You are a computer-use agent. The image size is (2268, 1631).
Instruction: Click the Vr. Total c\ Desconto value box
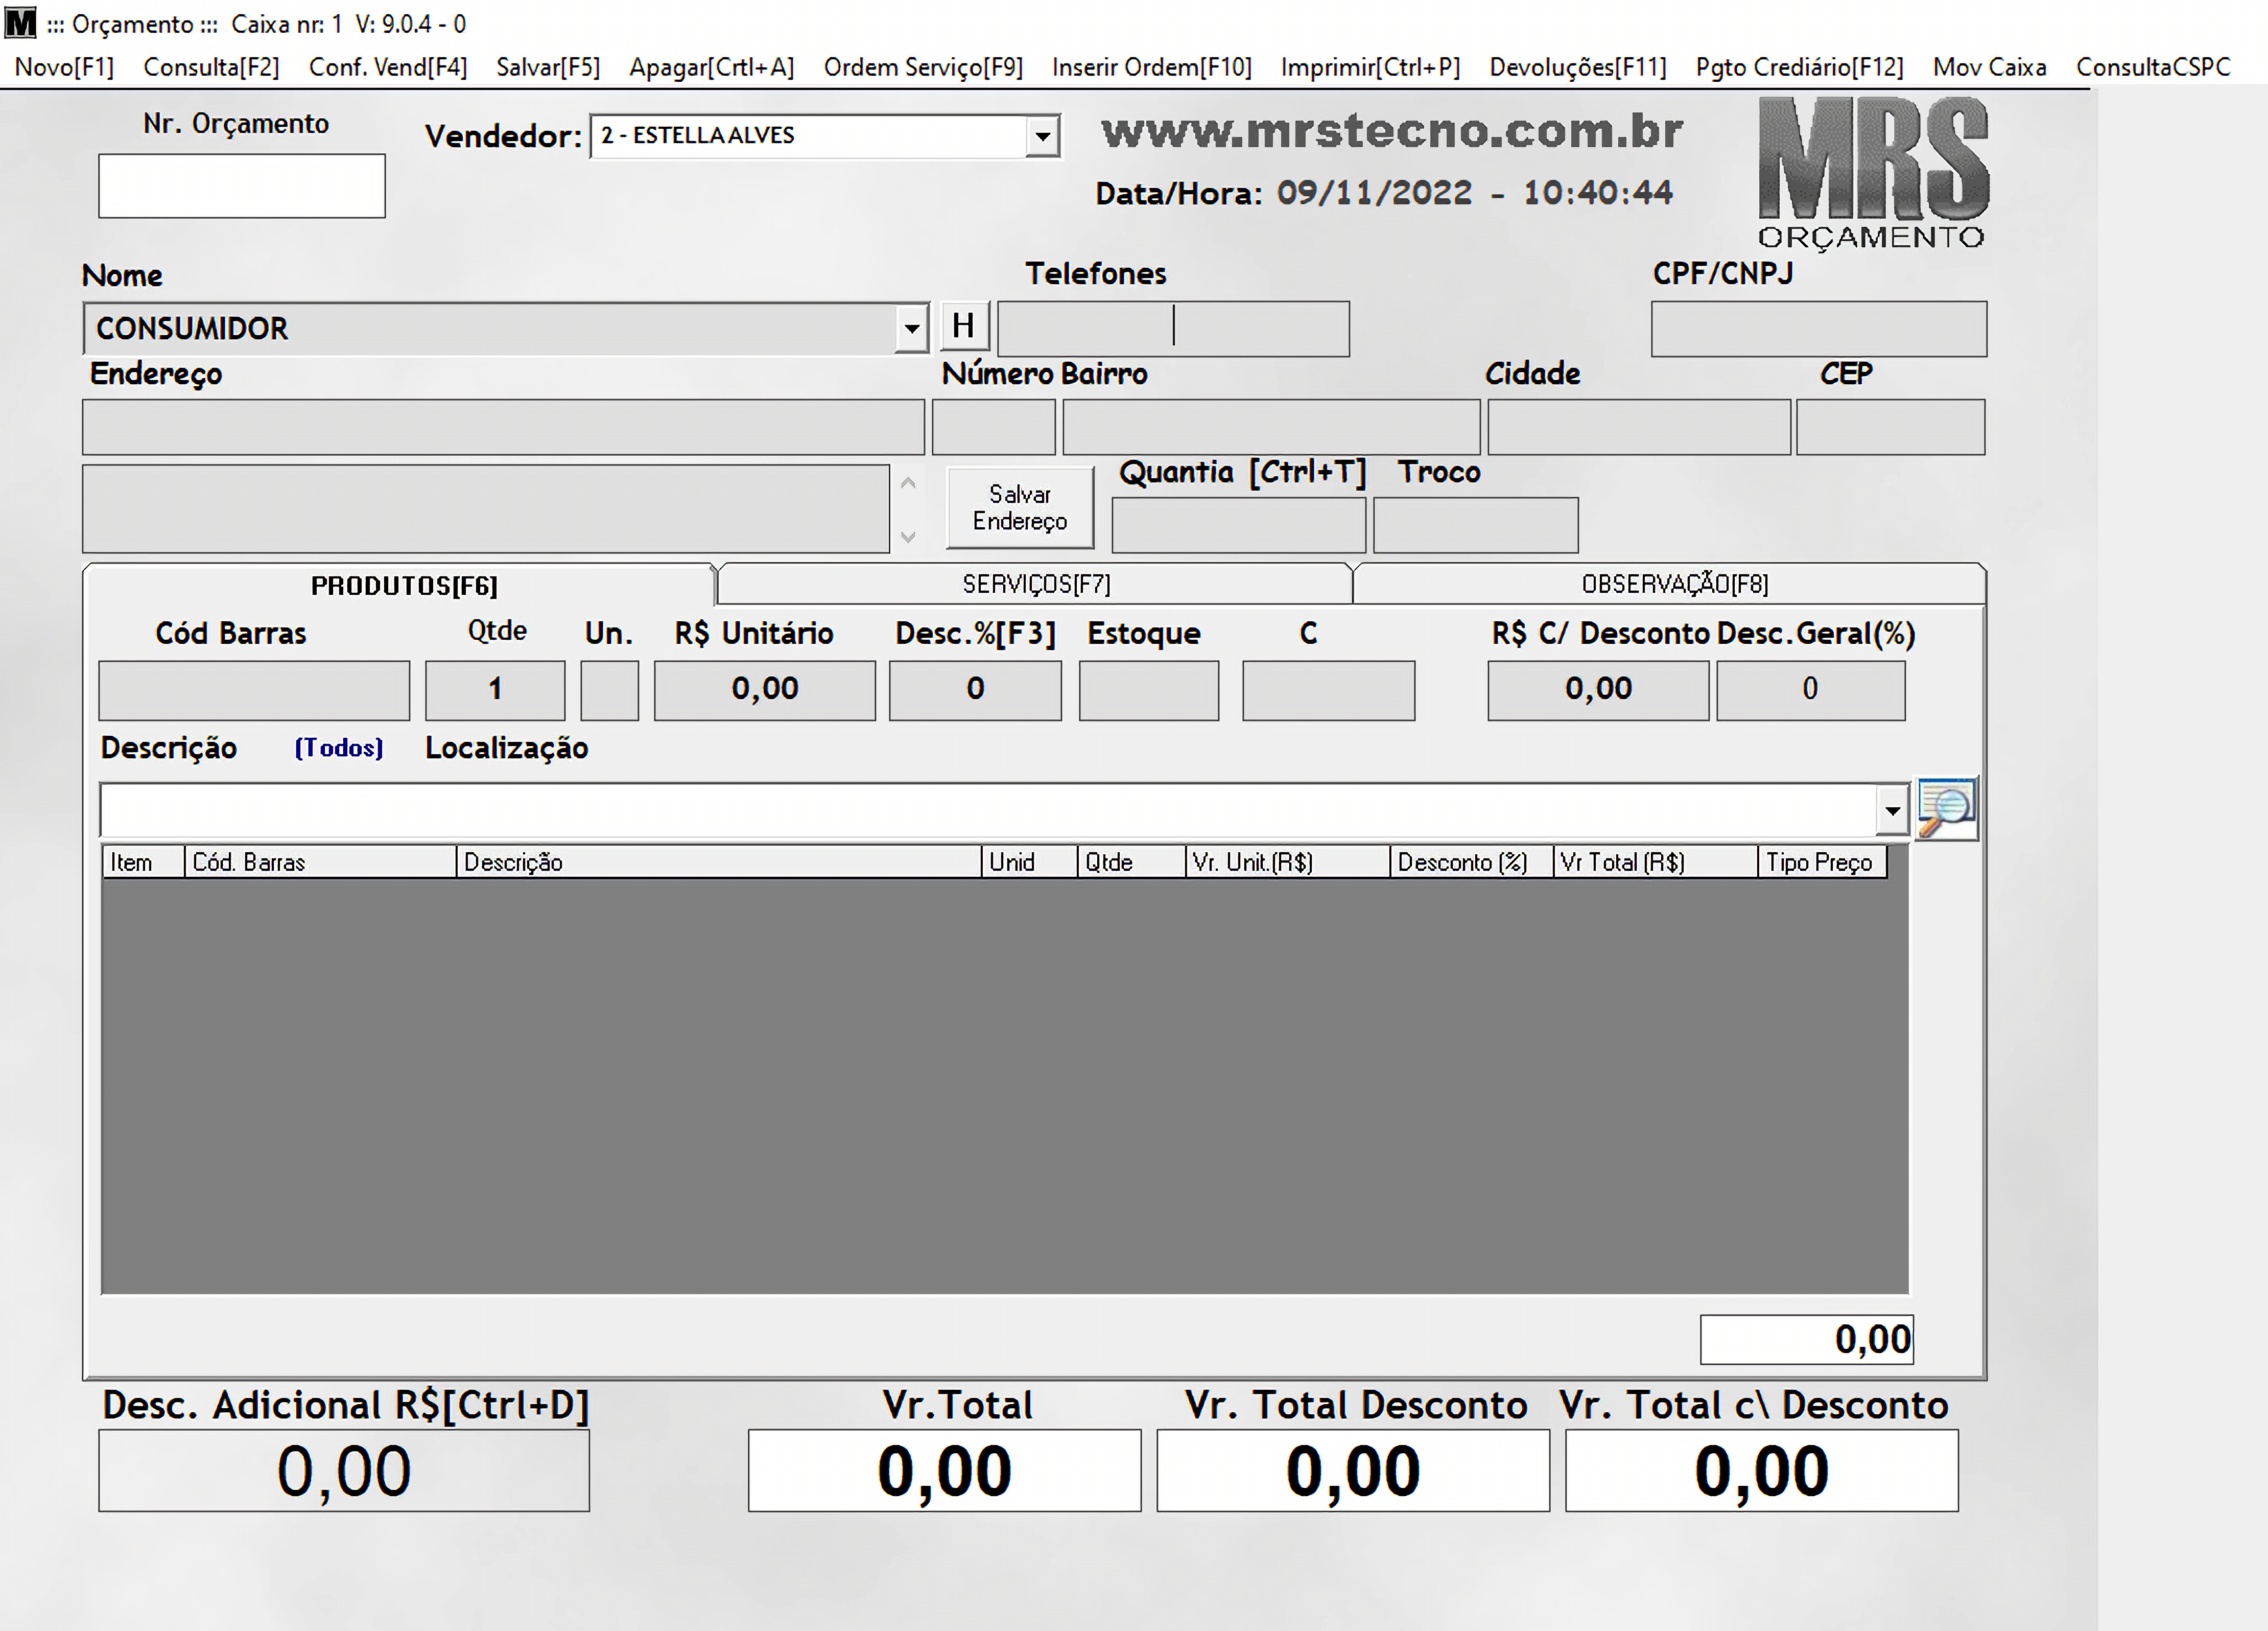[x=1761, y=1470]
